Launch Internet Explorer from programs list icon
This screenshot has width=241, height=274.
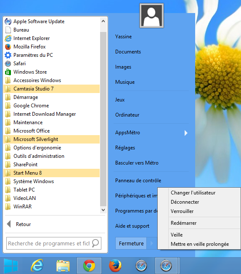pyautogui.click(x=8, y=38)
